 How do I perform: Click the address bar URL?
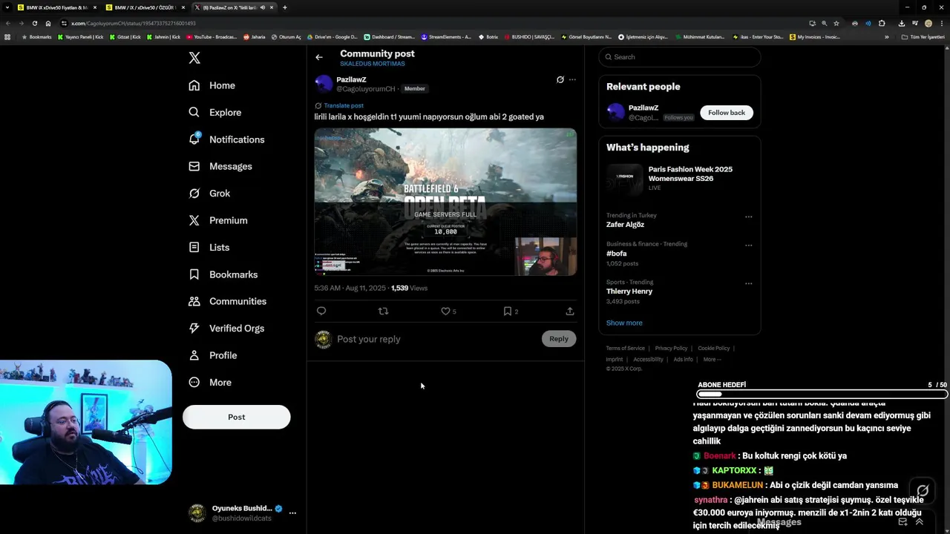tap(133, 24)
